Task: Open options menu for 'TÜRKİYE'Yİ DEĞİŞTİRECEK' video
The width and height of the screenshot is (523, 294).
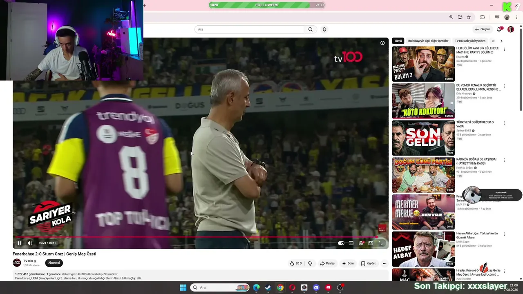Action: pyautogui.click(x=504, y=123)
